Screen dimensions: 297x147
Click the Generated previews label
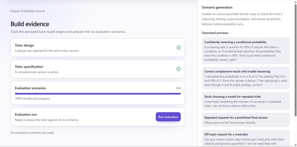coord(215,33)
